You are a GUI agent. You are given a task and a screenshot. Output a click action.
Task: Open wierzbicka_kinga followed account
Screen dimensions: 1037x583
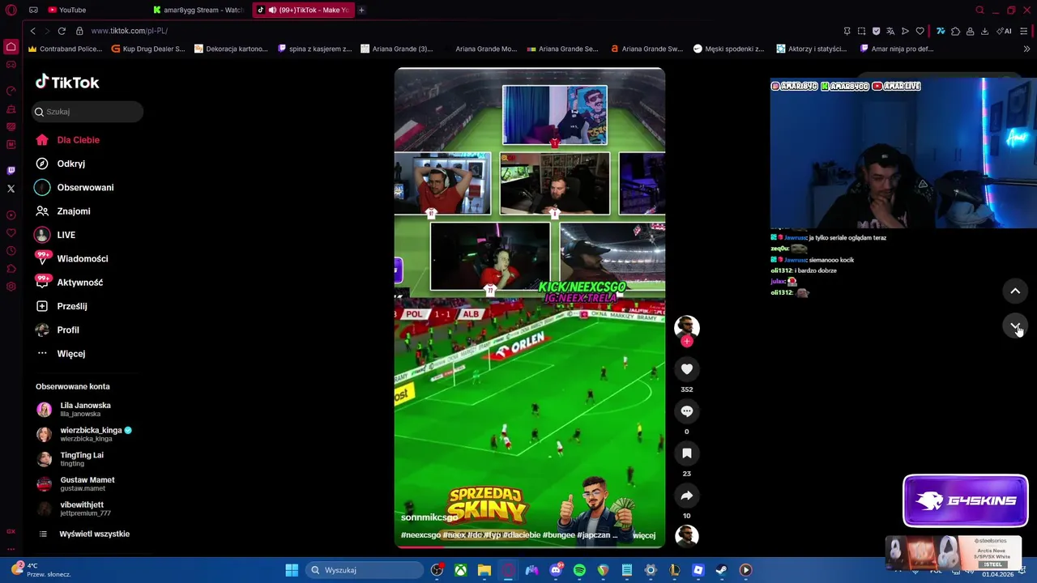pos(84,434)
